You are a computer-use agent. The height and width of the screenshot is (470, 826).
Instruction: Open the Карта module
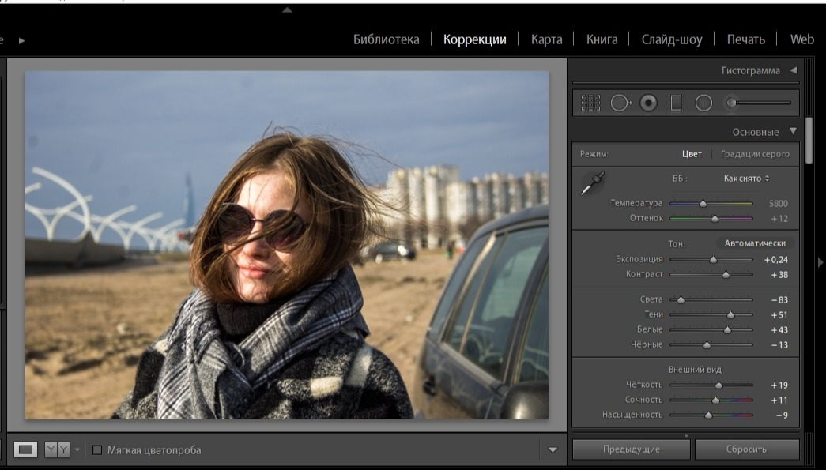pyautogui.click(x=546, y=39)
